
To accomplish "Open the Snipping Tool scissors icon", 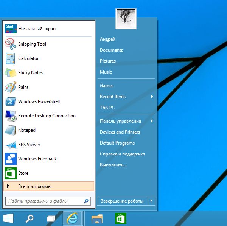I will [x=10, y=44].
